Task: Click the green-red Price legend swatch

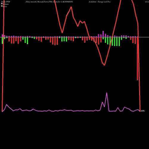Action: click(x=2, y=6)
